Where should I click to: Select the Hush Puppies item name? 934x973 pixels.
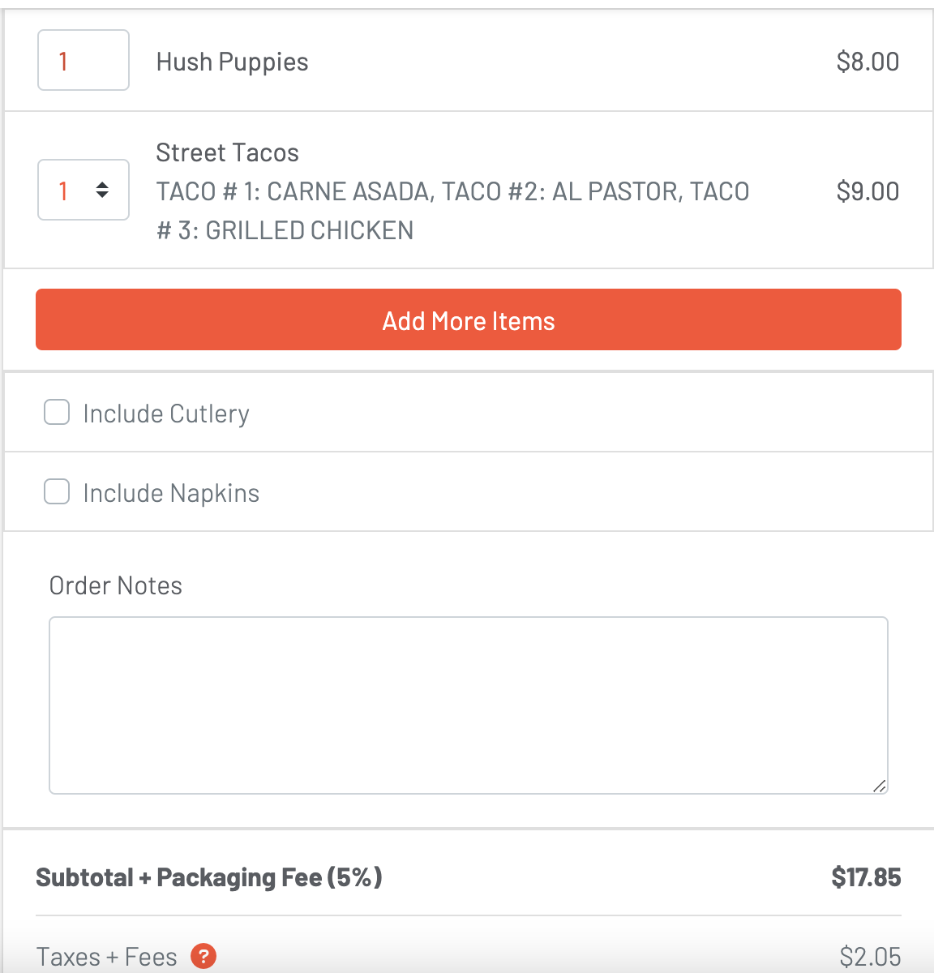click(x=232, y=62)
